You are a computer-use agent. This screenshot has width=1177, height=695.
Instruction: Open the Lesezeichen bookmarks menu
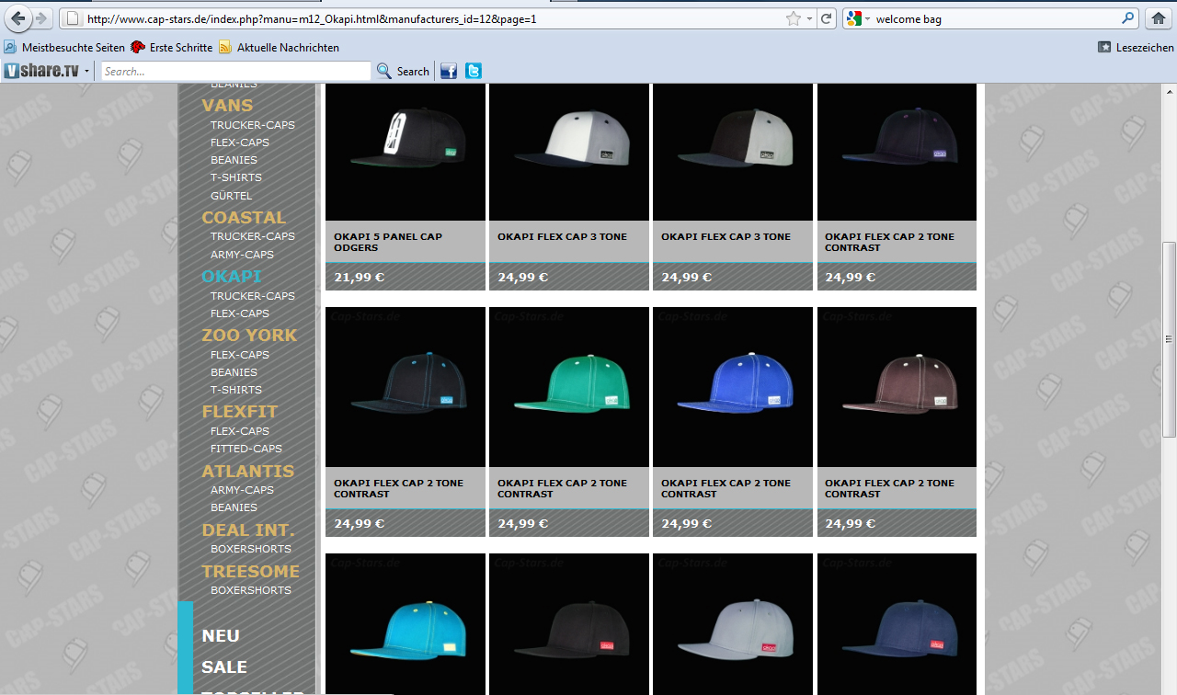[1136, 47]
